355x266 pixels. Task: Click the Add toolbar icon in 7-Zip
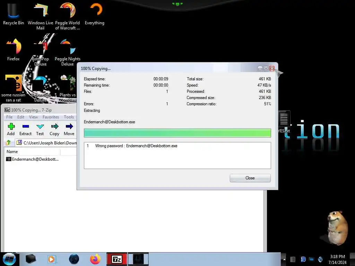click(x=11, y=129)
